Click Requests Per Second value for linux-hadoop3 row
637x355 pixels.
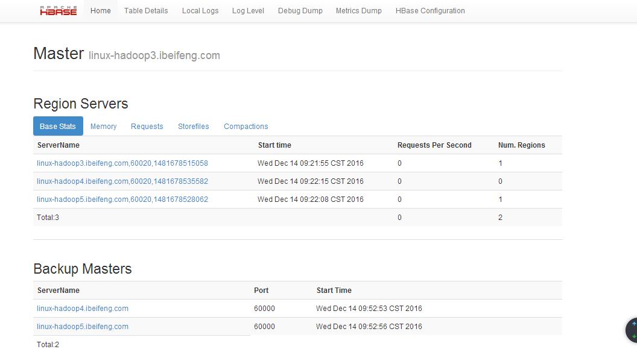[399, 163]
